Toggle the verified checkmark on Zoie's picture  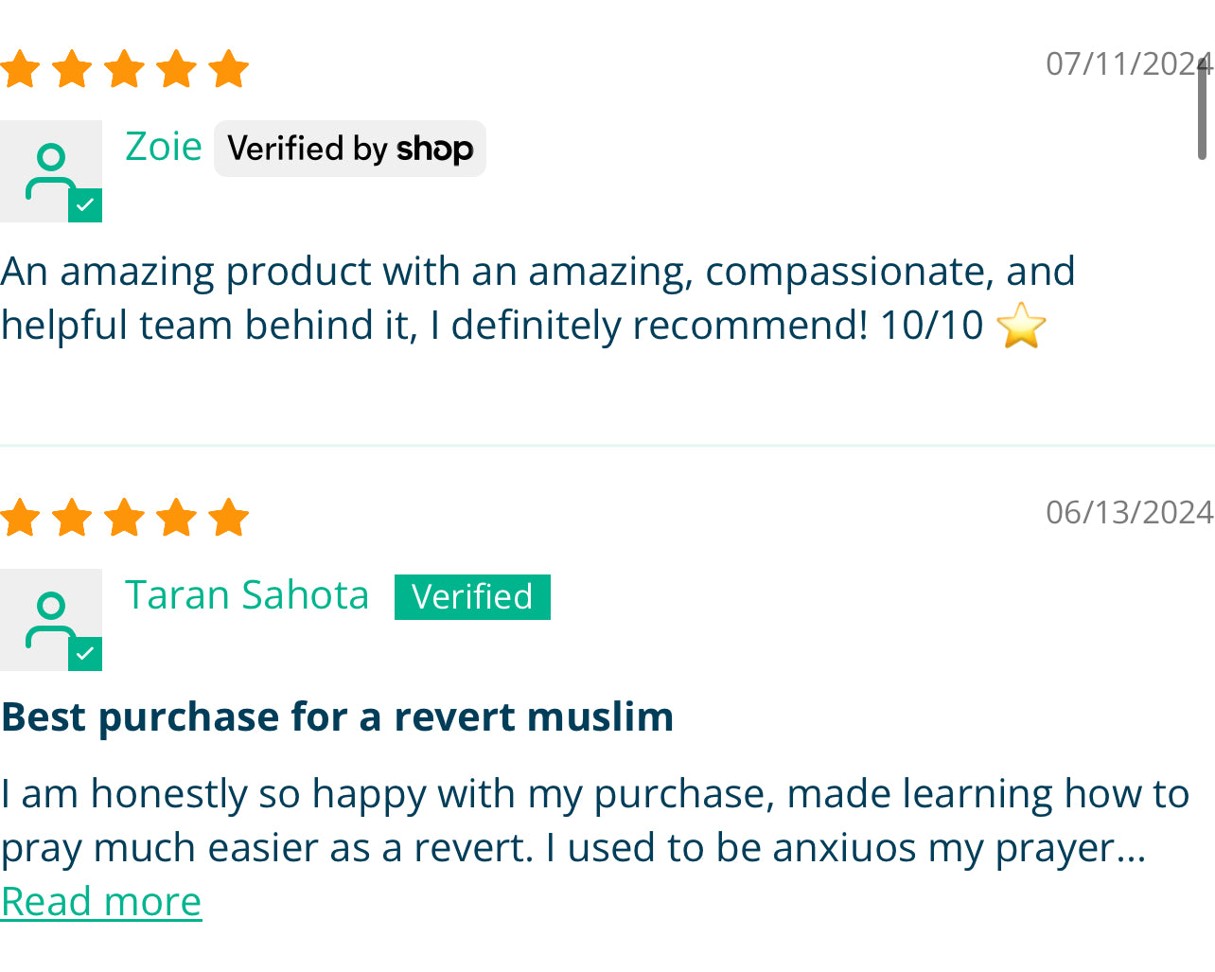click(x=86, y=206)
